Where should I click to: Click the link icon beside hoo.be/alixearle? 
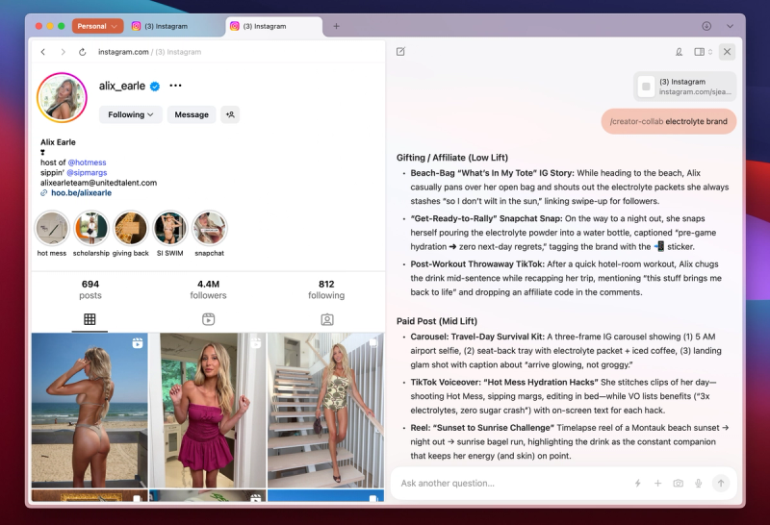[43, 193]
